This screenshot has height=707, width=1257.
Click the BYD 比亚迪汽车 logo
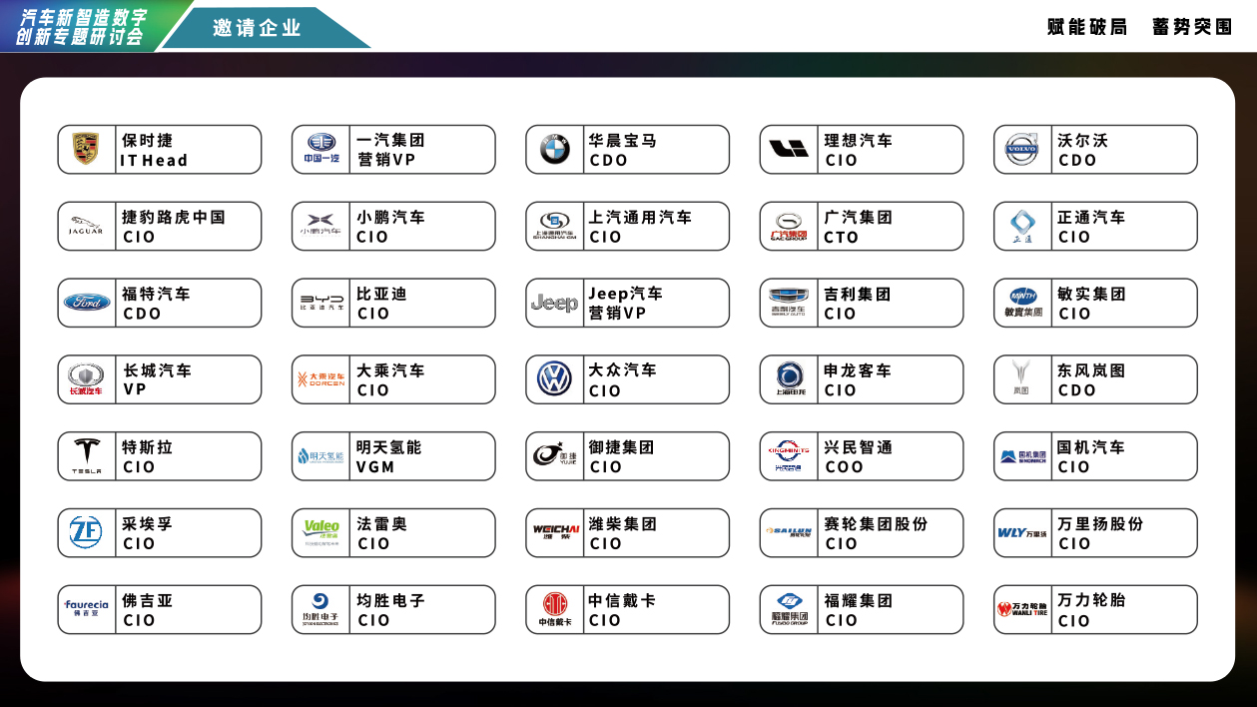(x=320, y=303)
